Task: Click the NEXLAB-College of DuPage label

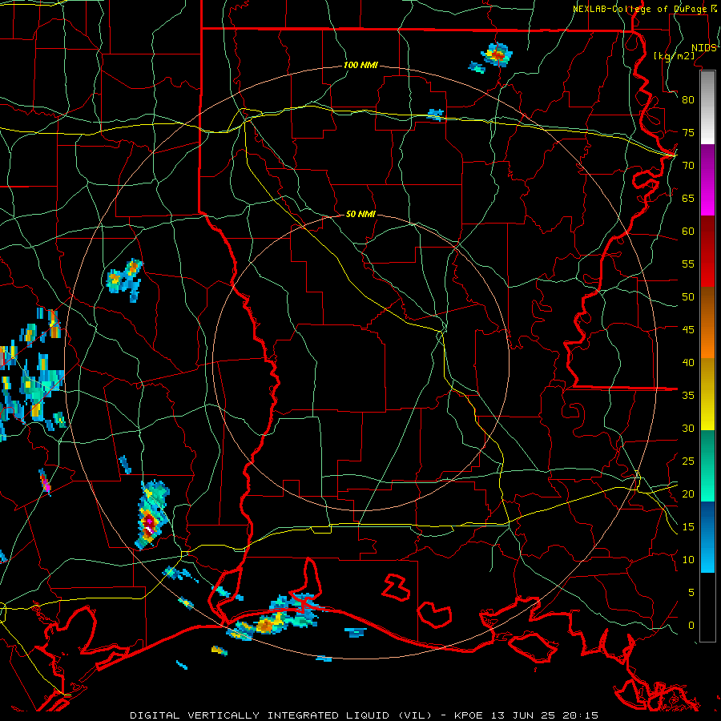Action: point(639,9)
